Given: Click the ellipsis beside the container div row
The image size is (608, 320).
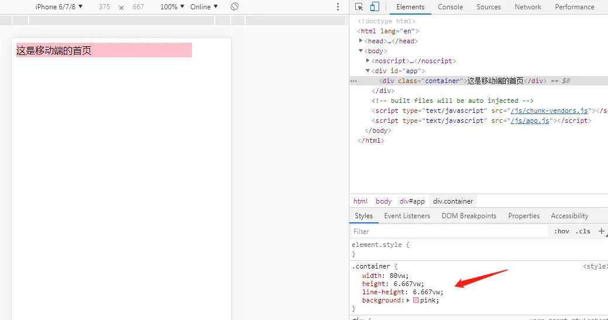Looking at the screenshot, I should 353,81.
